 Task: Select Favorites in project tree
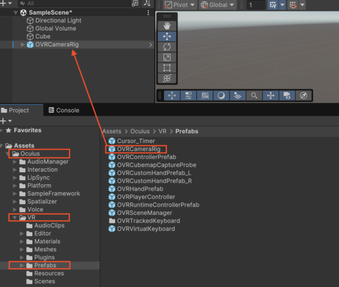(x=28, y=130)
